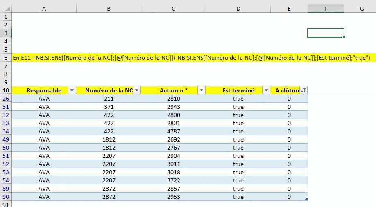Click action number 2953 cell

click(x=174, y=197)
